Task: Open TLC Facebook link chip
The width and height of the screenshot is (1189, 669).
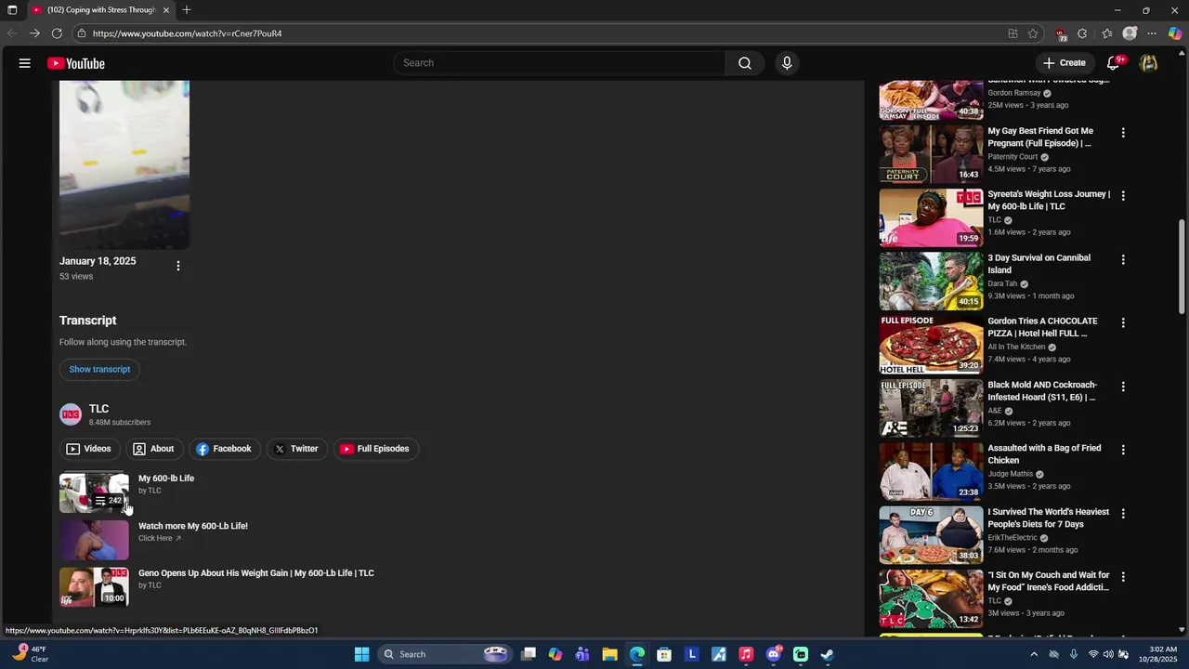Action: (224, 449)
